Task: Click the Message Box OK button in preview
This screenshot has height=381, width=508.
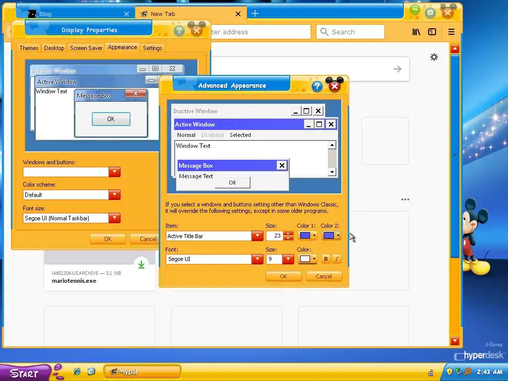Action: pyautogui.click(x=233, y=183)
